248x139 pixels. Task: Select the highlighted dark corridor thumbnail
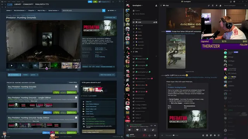(x=45, y=65)
